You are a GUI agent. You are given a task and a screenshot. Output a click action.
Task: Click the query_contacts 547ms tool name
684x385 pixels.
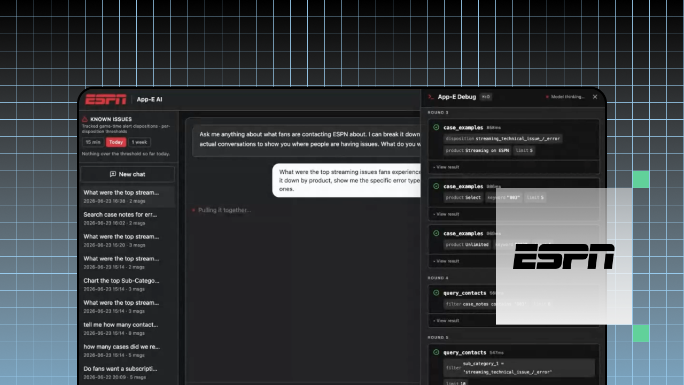464,352
